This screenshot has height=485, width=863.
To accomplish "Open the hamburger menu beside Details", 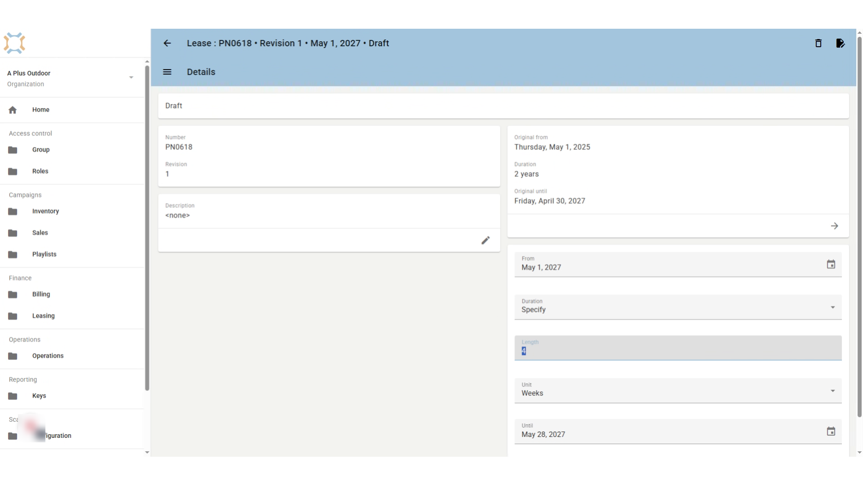I will click(167, 72).
